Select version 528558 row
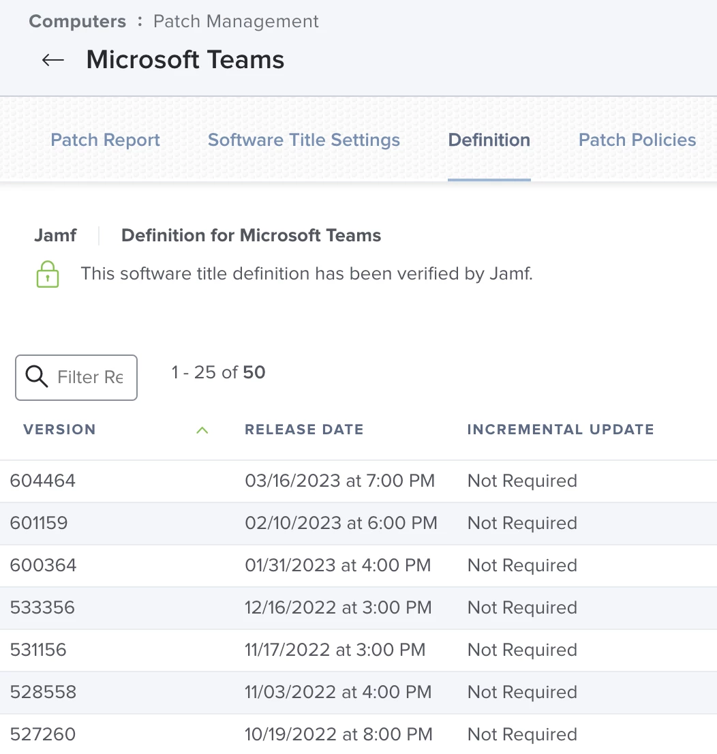Viewport: 717px width, 754px height. tap(358, 693)
